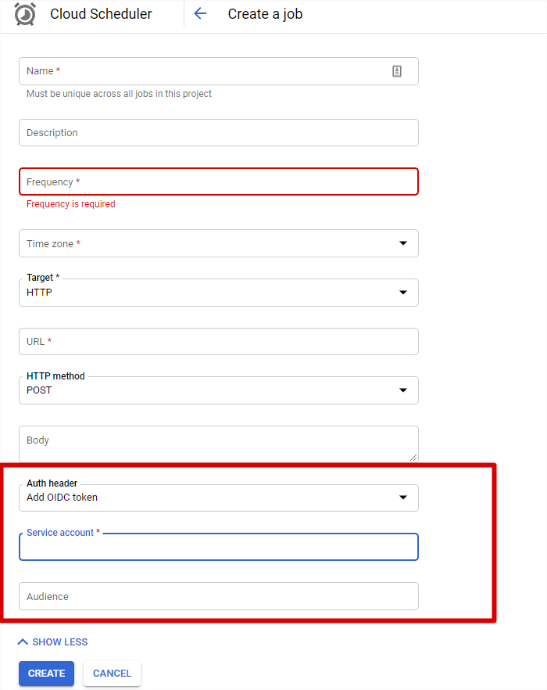Viewport: 547px width, 690px height.
Task: Open the Auth header OIDC token dropdown
Action: pos(218,498)
